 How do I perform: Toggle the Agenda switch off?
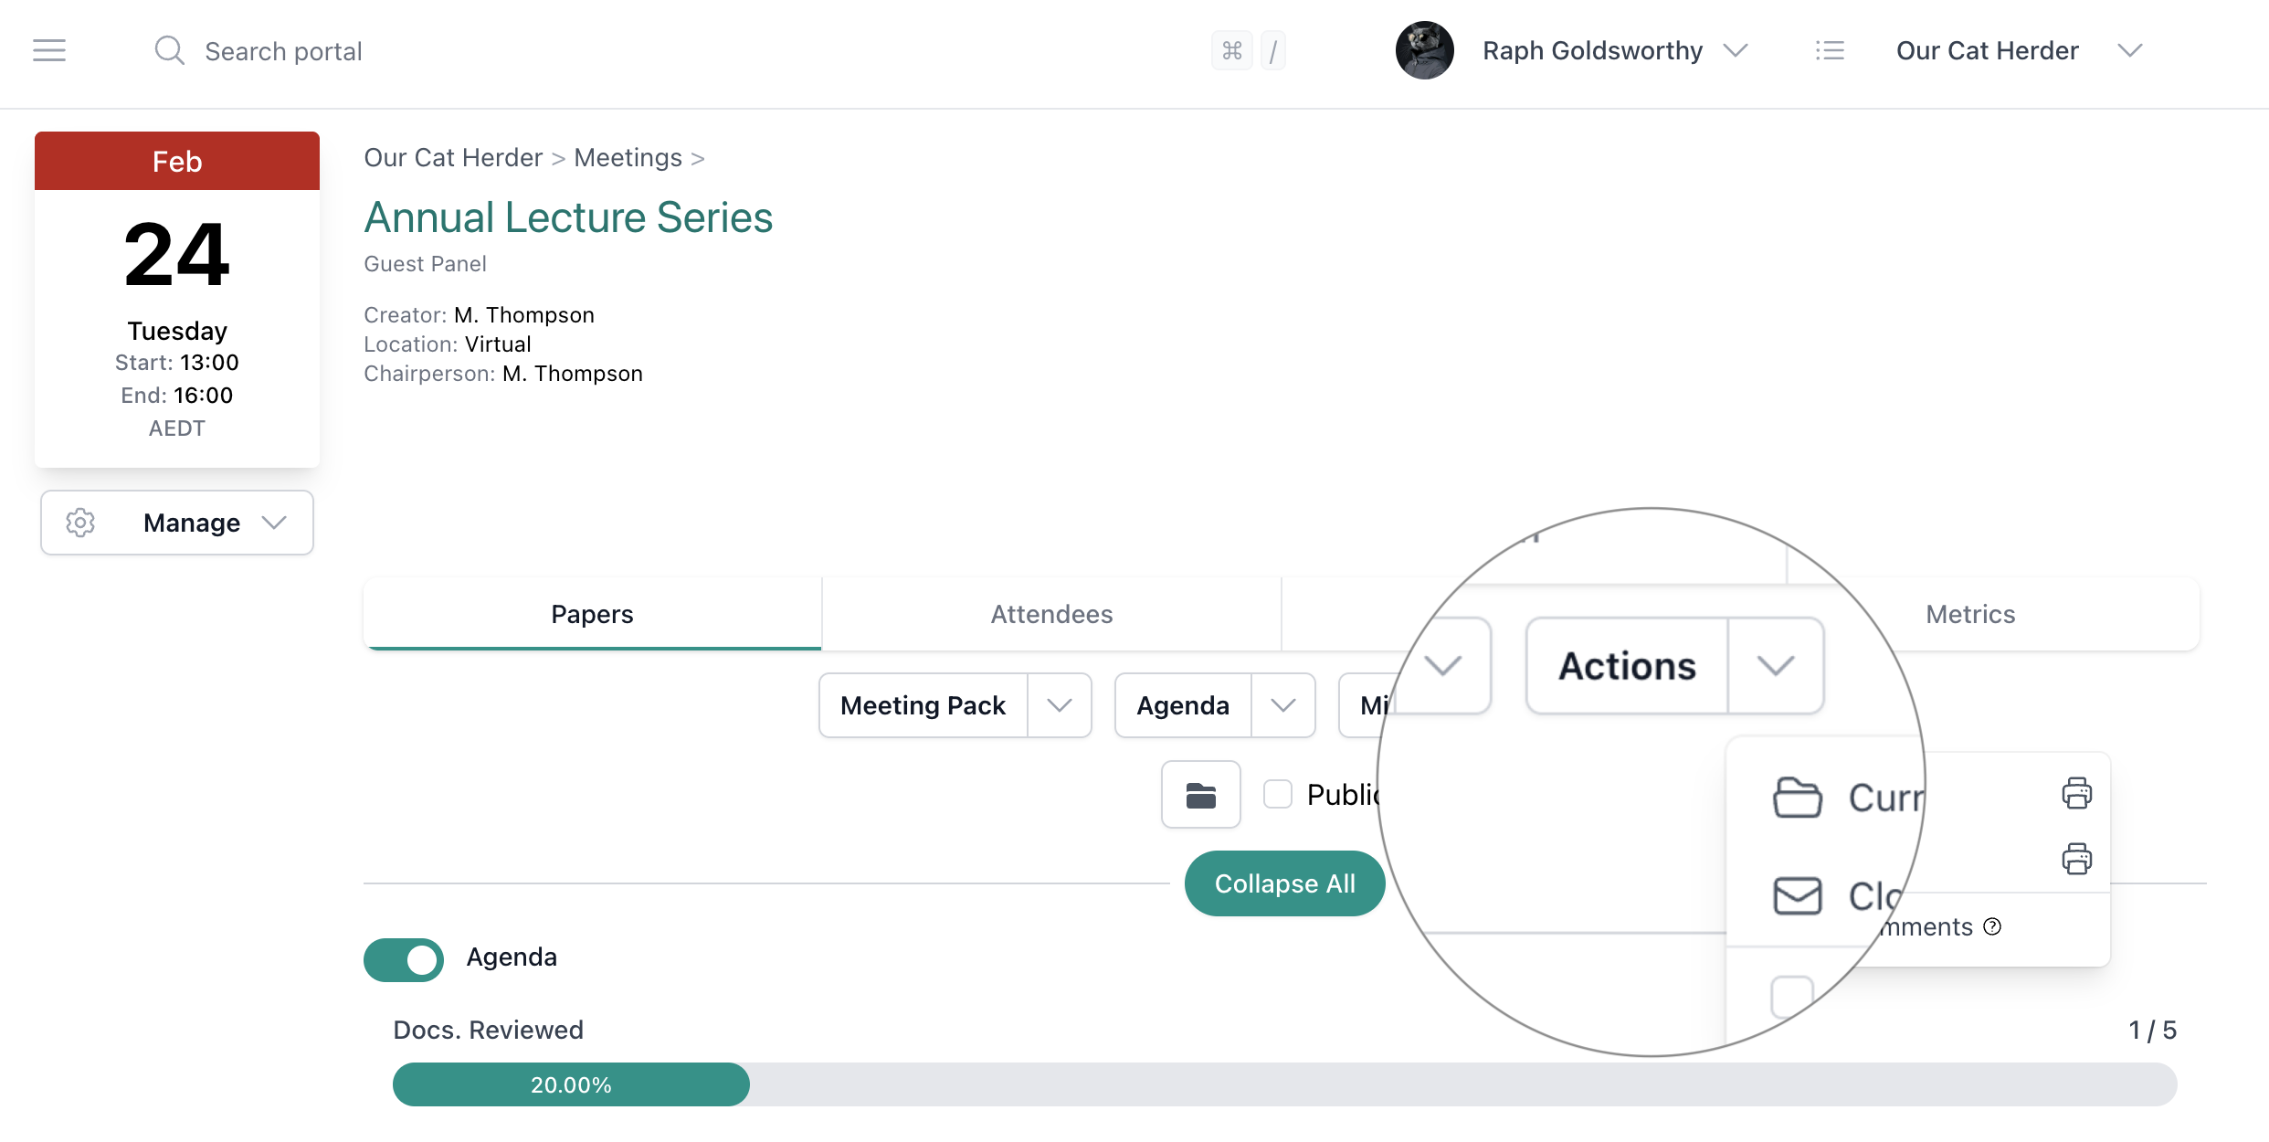(404, 959)
